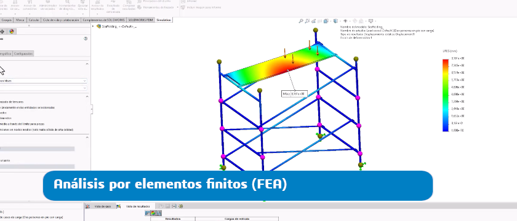Image resolution: width=517 pixels, height=221 pixels.
Task: Click the lower grey input bar in the panel
Action: pos(38,166)
